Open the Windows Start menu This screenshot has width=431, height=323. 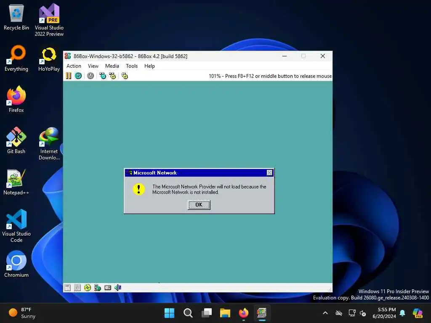[x=169, y=313]
